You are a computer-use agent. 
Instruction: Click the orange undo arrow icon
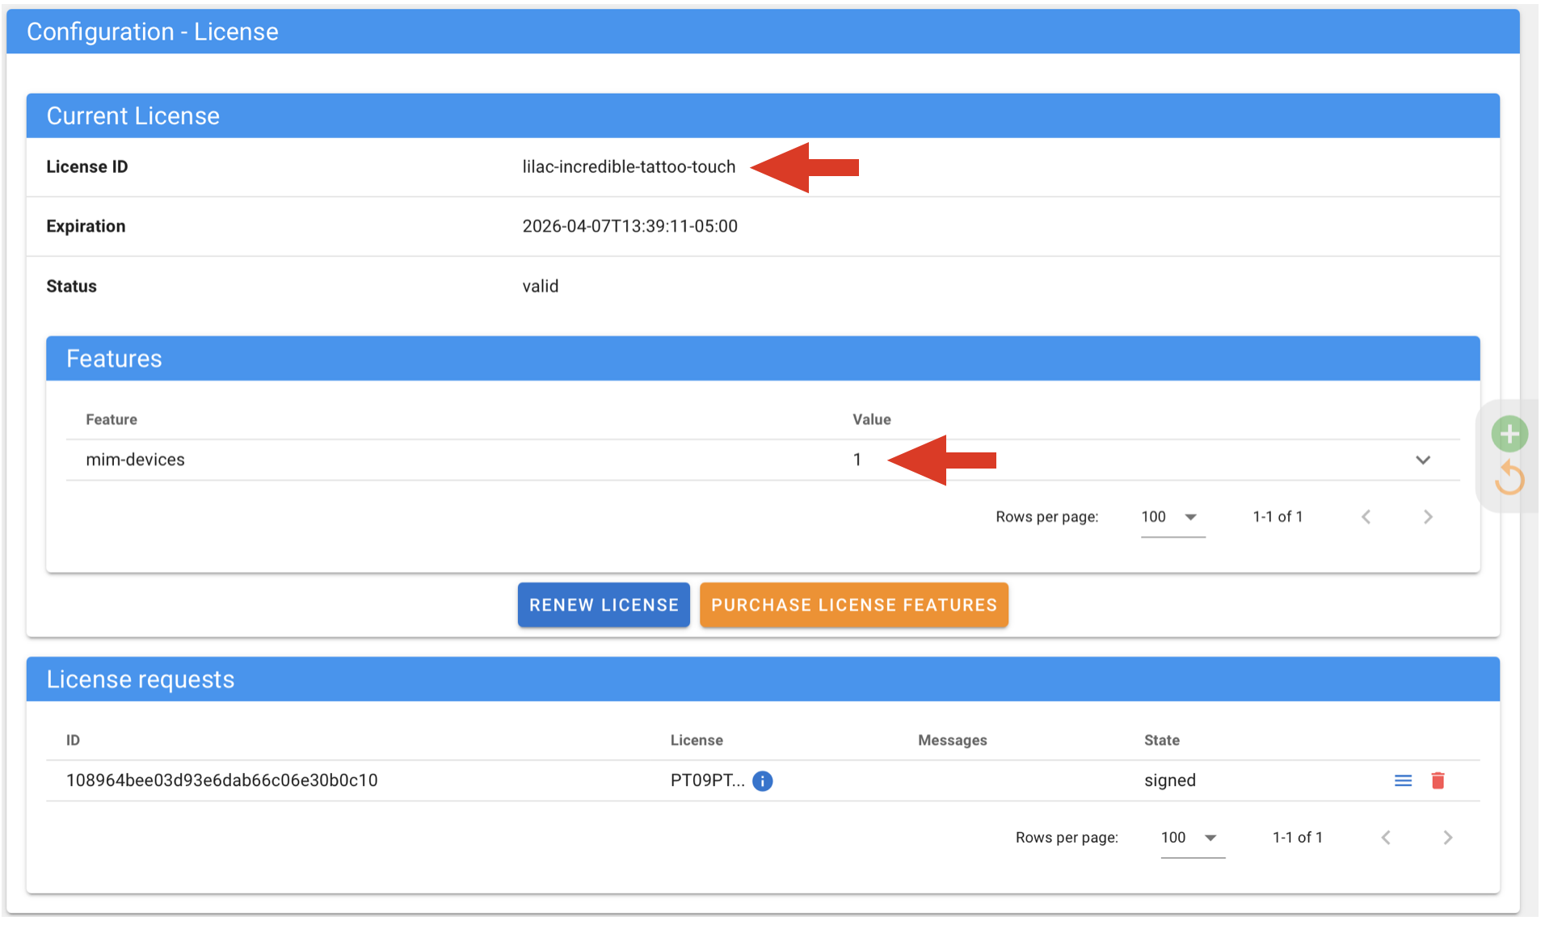(1509, 478)
